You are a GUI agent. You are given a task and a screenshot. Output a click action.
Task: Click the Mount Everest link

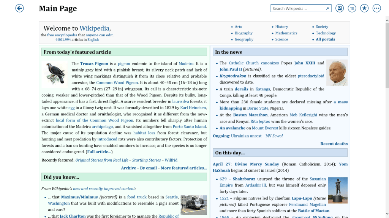tap(265, 128)
